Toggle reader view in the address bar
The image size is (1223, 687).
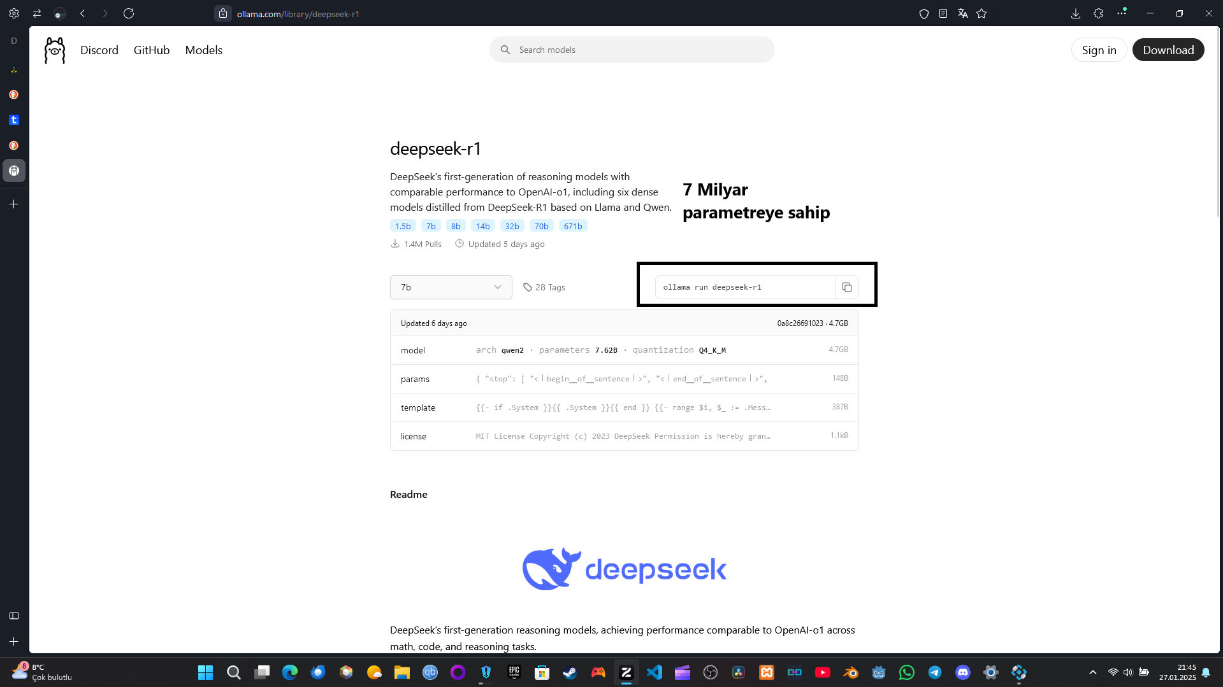(x=943, y=13)
